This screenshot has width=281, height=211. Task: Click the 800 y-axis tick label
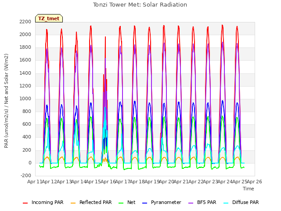tap(27, 111)
